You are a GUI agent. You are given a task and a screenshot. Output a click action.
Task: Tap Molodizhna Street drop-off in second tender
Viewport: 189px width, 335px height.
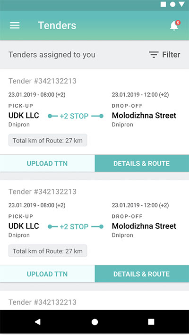[144, 226]
